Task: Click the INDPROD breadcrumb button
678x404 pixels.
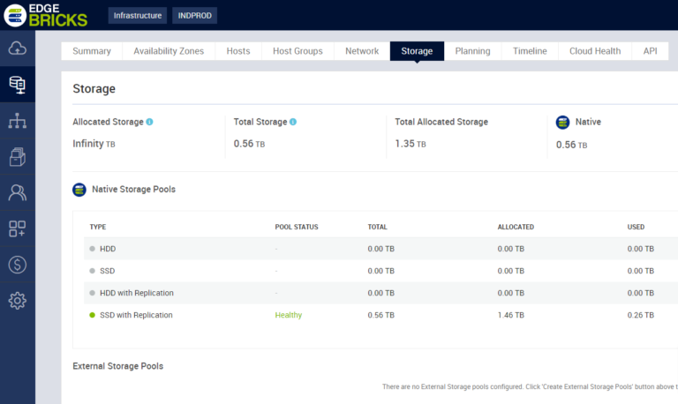Action: (x=193, y=15)
